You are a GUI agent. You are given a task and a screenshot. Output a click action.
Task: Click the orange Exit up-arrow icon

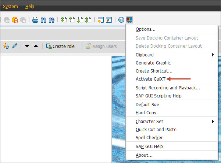coord(15,20)
